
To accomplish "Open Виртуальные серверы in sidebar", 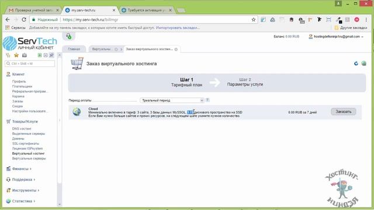I will [29, 158].
